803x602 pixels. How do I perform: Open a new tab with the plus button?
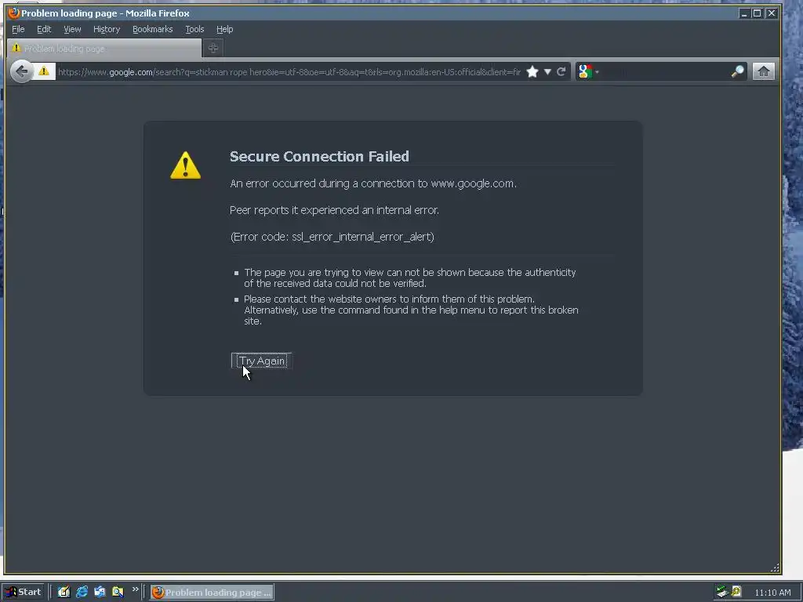213,48
